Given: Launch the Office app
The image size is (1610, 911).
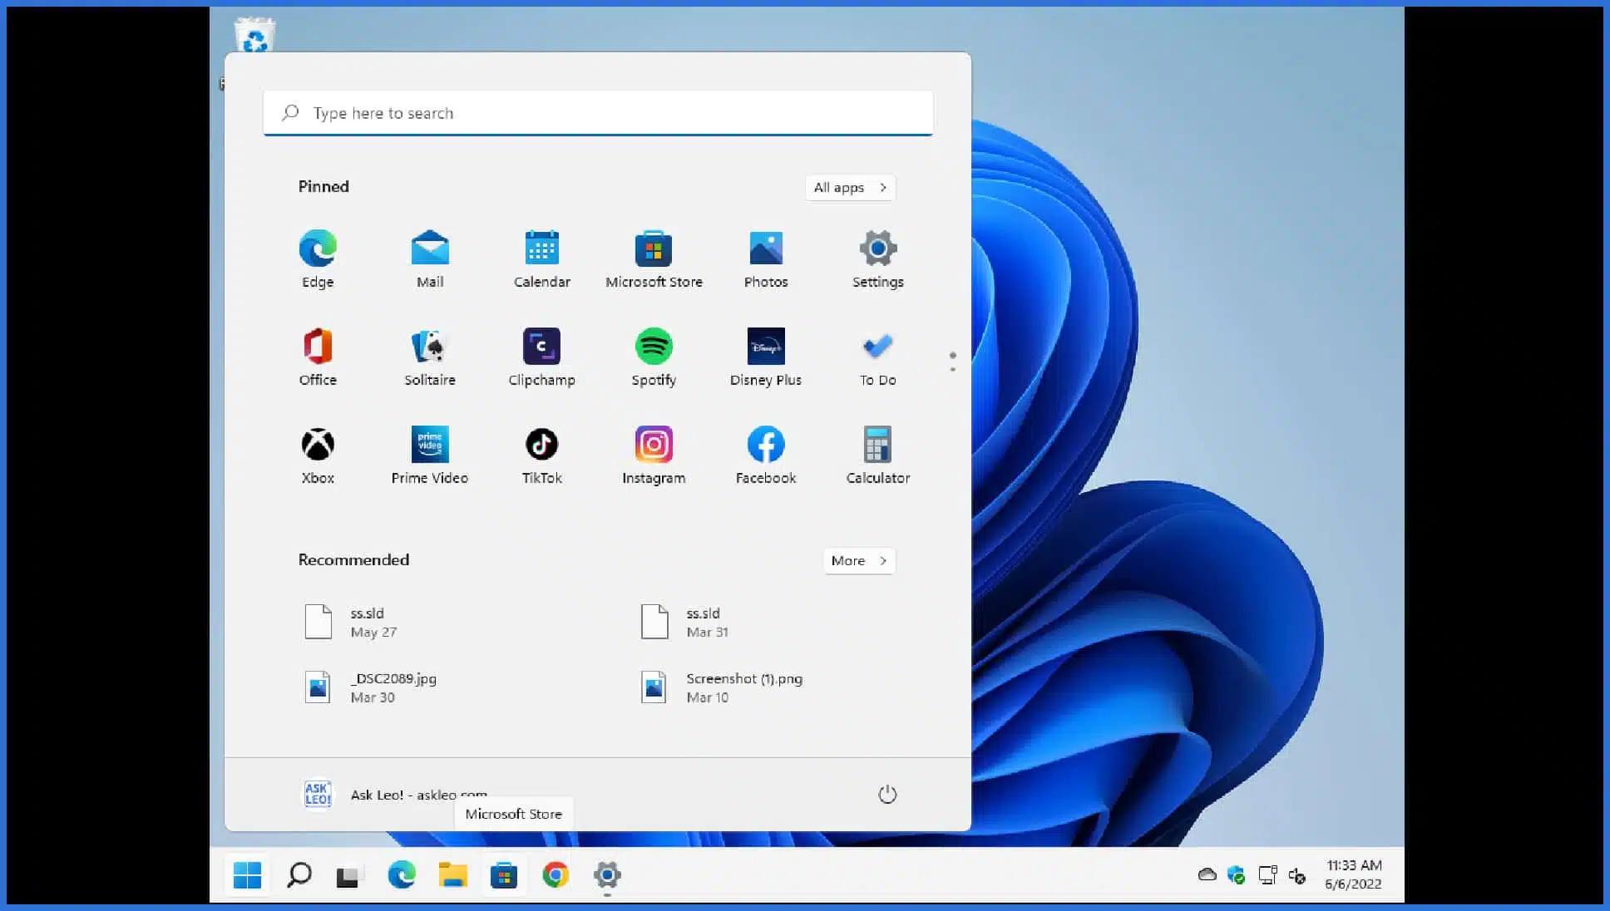Looking at the screenshot, I should (318, 357).
